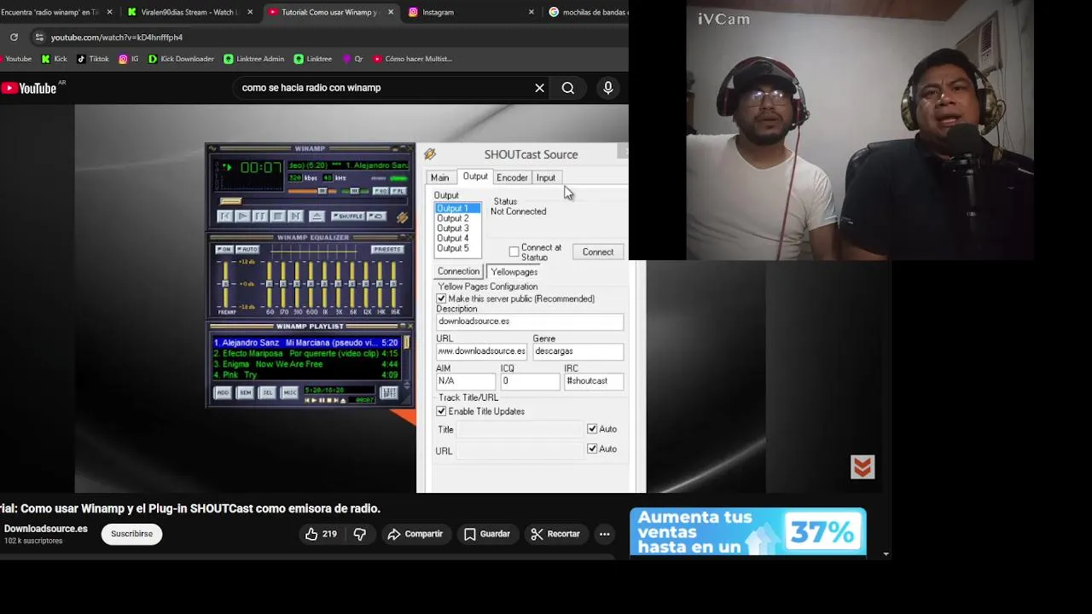Image resolution: width=1092 pixels, height=614 pixels.
Task: Open the Kick bookmark
Action: (54, 59)
